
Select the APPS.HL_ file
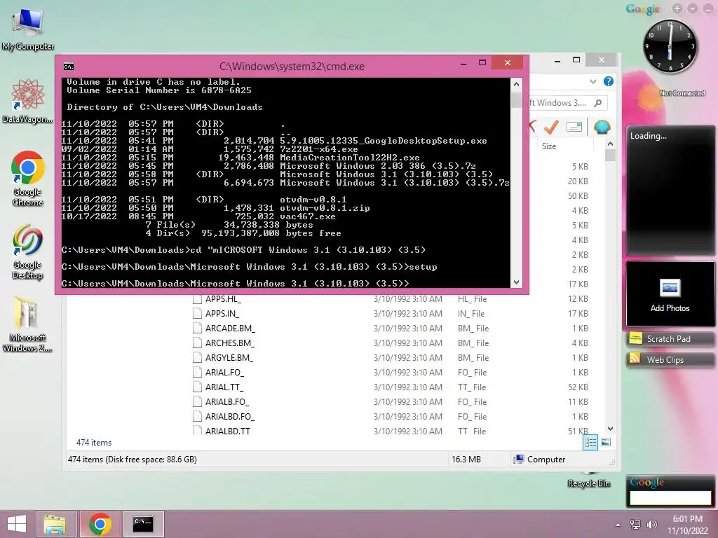tap(222, 298)
